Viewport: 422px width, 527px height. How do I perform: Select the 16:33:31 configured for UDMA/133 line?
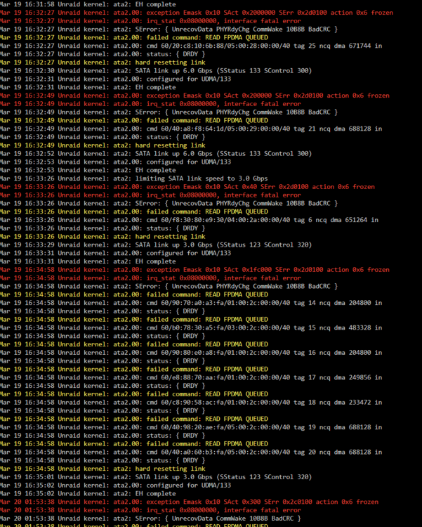point(116,253)
